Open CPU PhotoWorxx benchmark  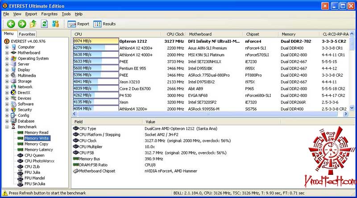pos(40,161)
